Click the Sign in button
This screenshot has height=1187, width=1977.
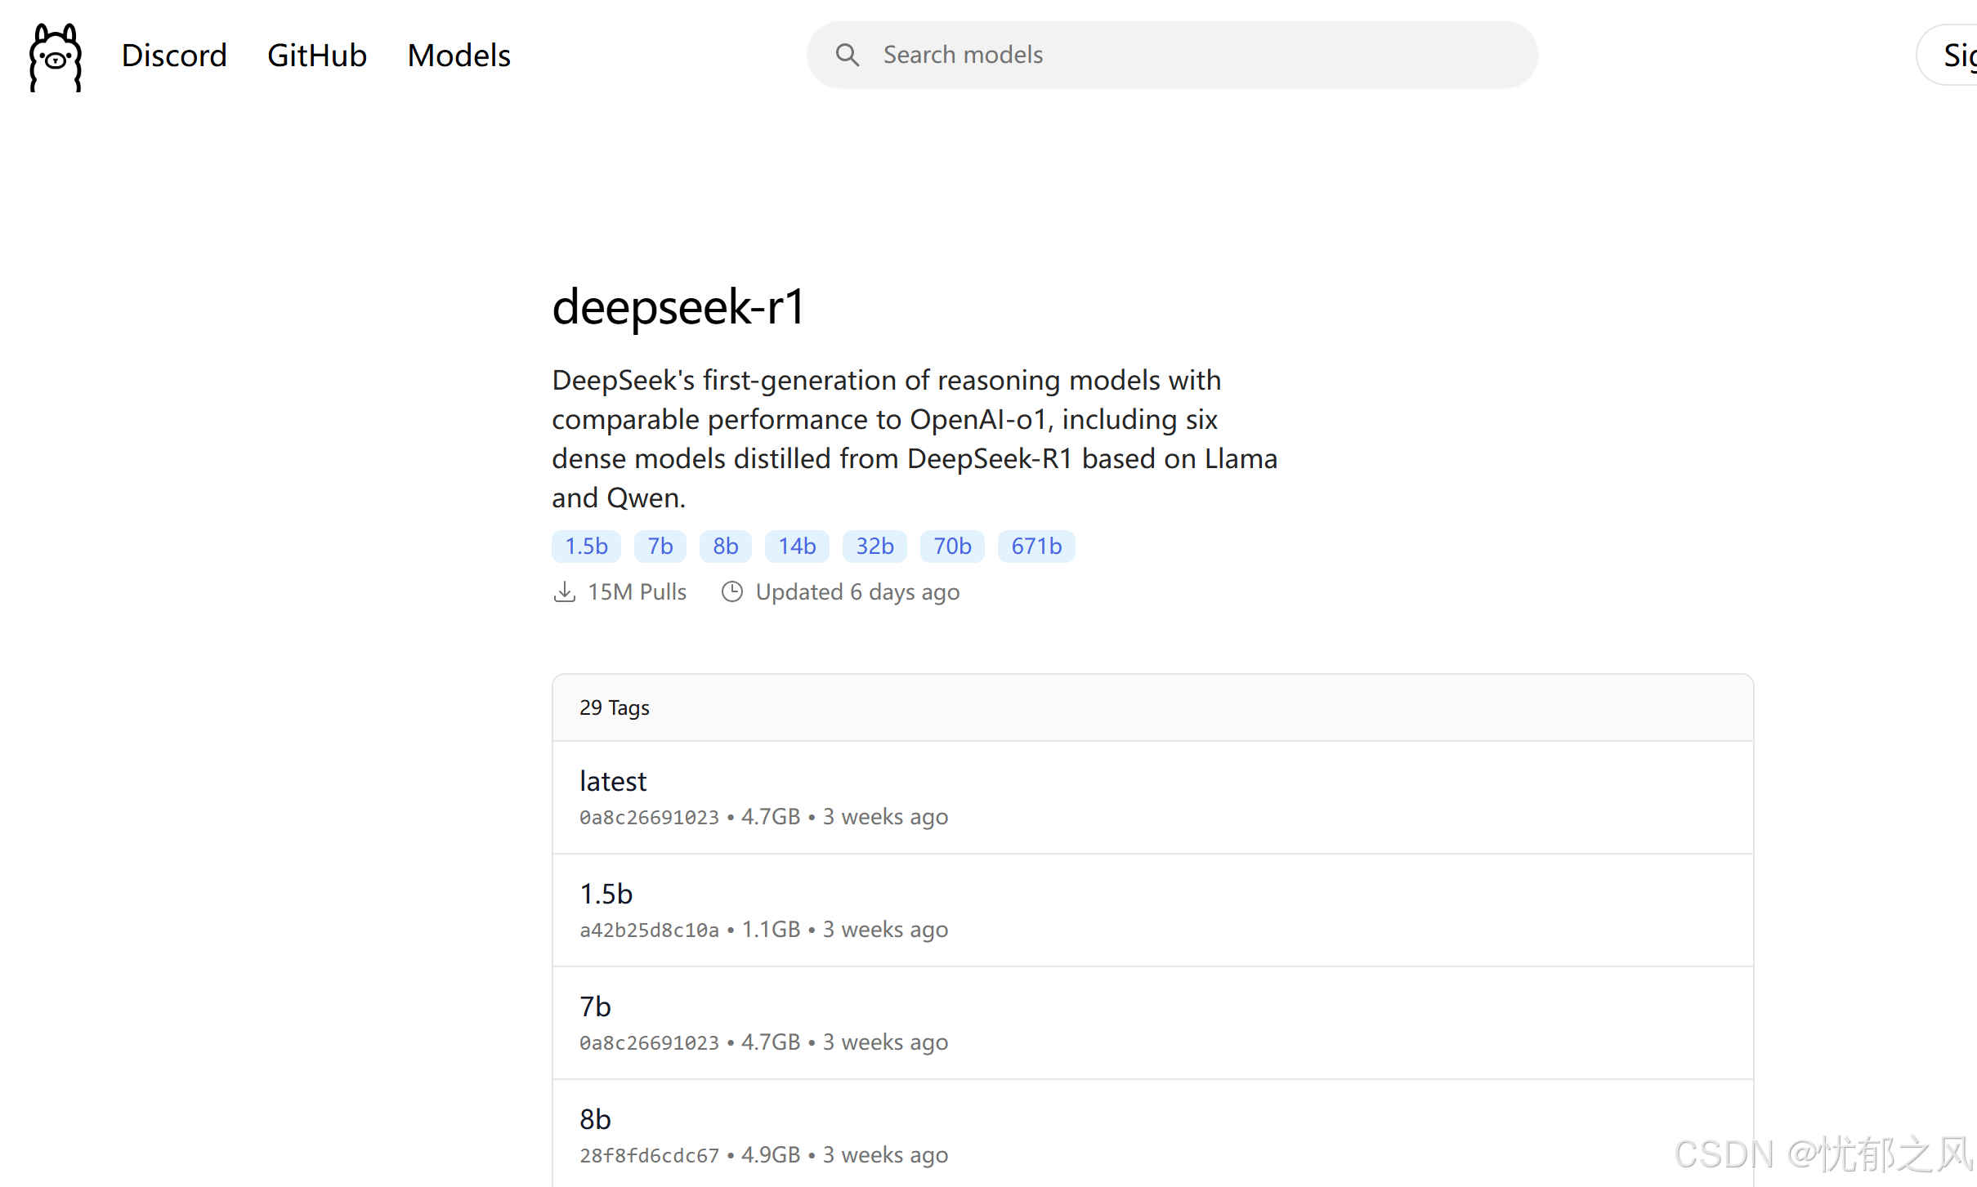1960,55
